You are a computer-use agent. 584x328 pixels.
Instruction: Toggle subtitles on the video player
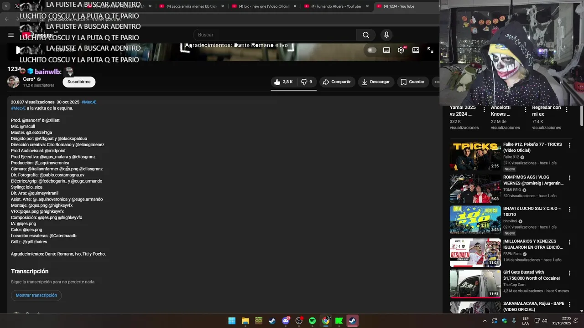coord(386,50)
